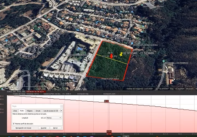197x137 pixels.
Task: Click the Inclinación máx. field
Action: 89,94
